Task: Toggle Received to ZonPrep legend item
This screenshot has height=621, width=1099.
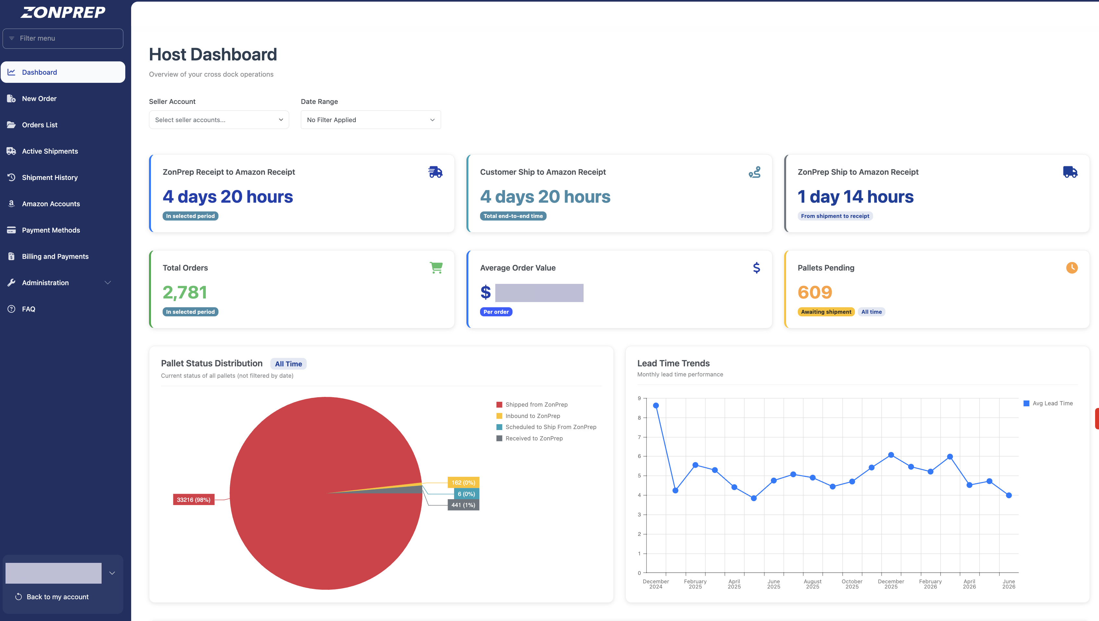Action: pyautogui.click(x=529, y=438)
